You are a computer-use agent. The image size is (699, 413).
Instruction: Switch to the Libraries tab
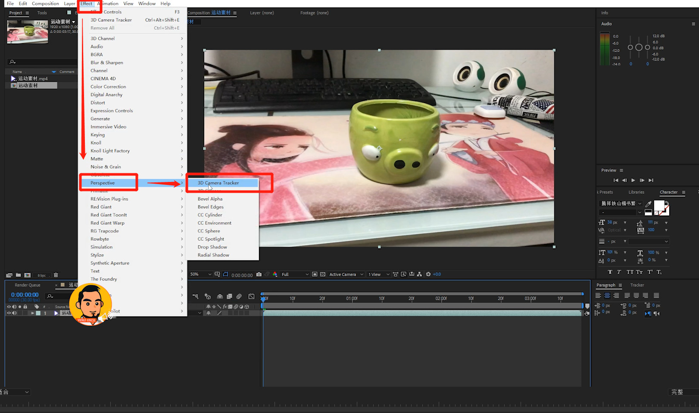[x=636, y=192]
